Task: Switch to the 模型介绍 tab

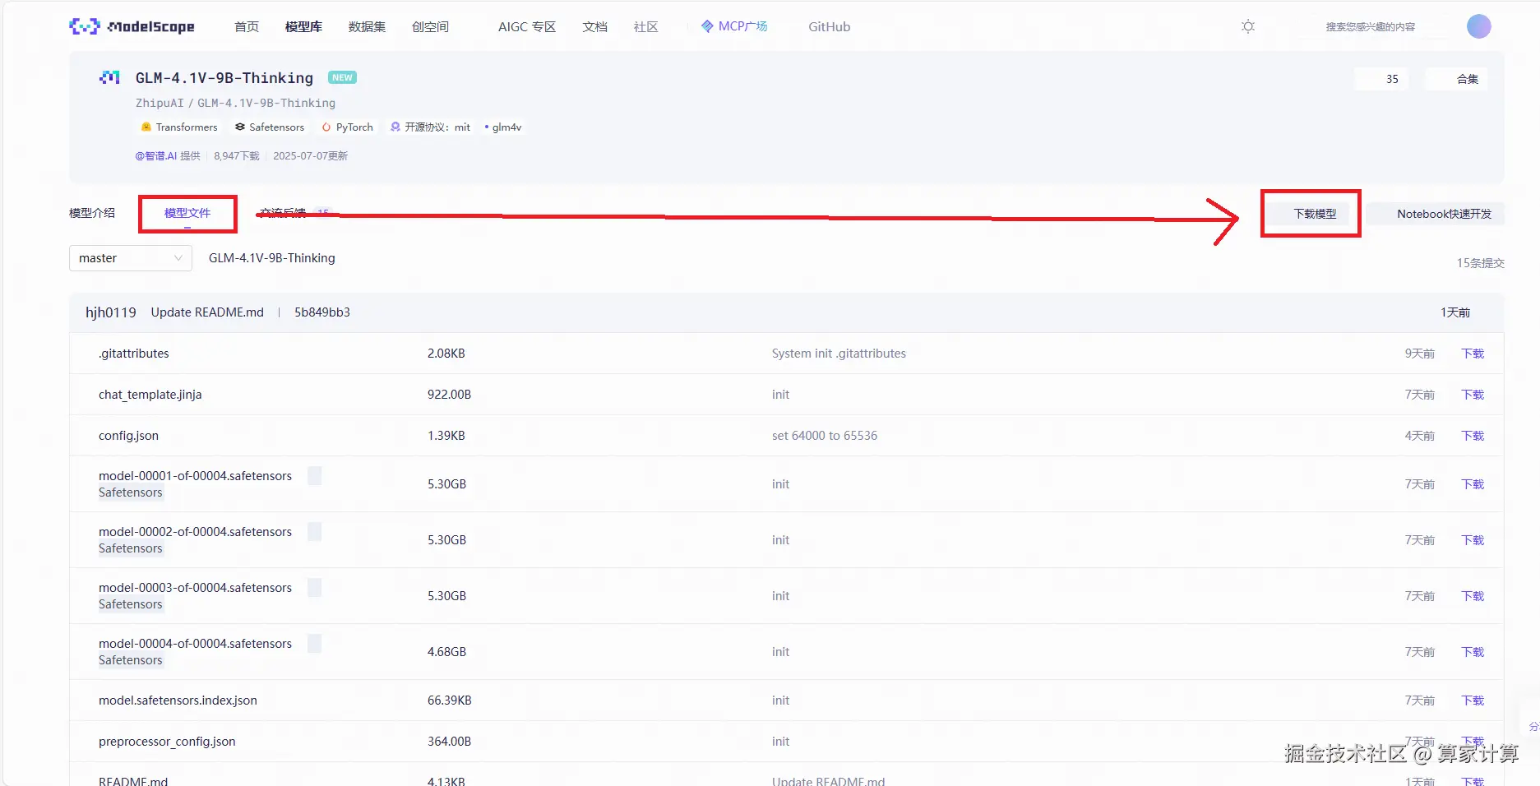Action: 92,213
